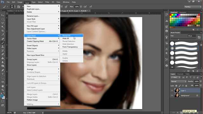Switch to the Channels tab
Viewport: 203px width, 114px height.
(x=180, y=74)
